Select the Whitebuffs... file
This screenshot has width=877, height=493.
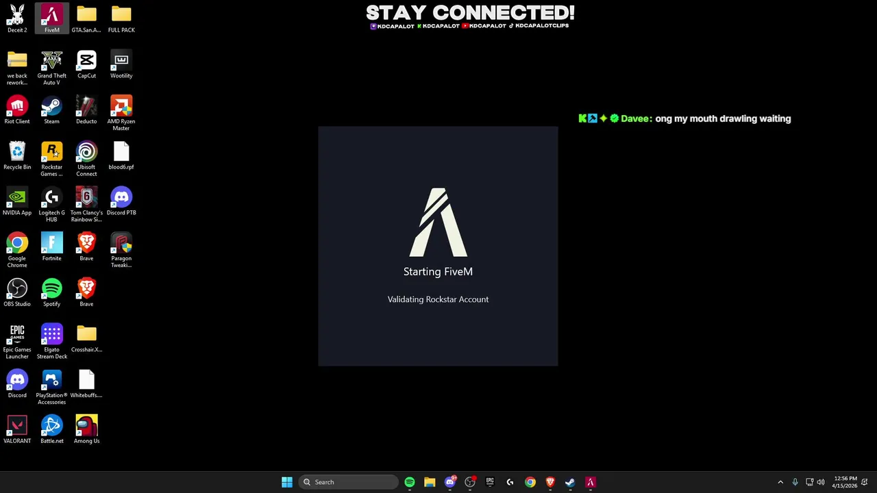86,384
